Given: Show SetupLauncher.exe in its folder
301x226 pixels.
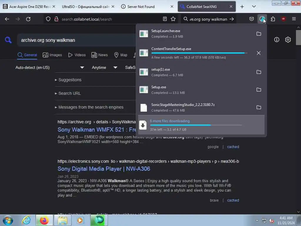Looking at the screenshot, I should coord(259,34).
